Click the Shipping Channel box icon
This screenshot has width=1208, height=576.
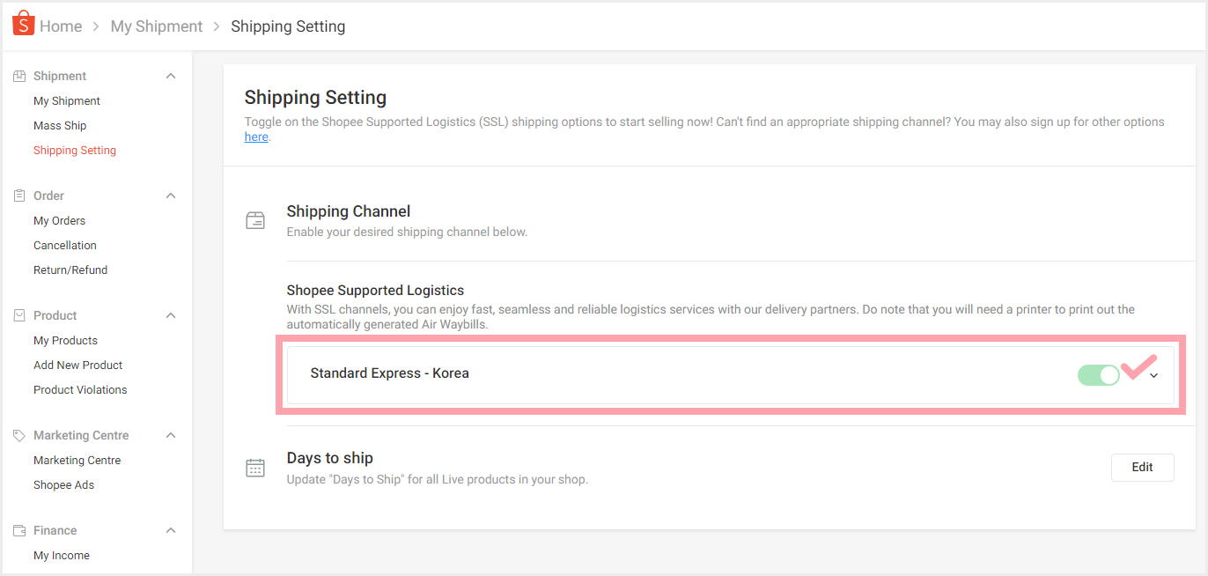(255, 220)
